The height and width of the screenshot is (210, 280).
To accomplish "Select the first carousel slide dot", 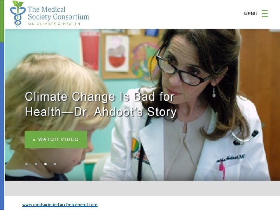I will (26, 164).
